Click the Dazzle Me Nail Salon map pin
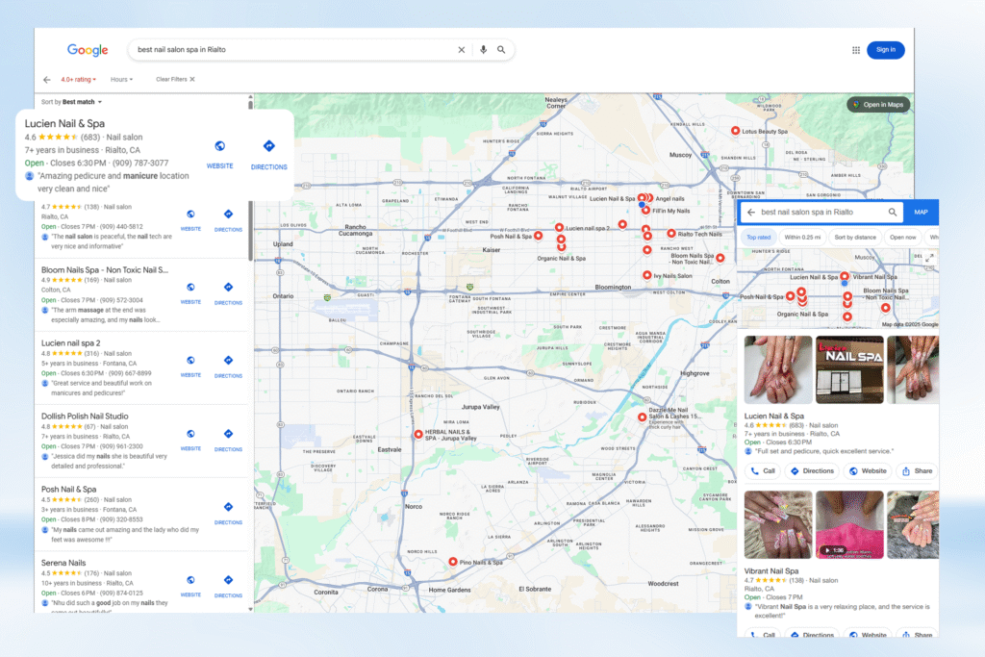The height and width of the screenshot is (657, 985). pyautogui.click(x=642, y=417)
